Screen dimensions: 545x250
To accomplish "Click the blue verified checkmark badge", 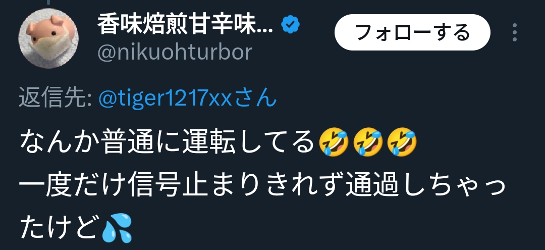I will coord(291,25).
